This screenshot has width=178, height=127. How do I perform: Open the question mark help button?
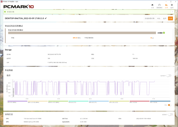[173, 12]
